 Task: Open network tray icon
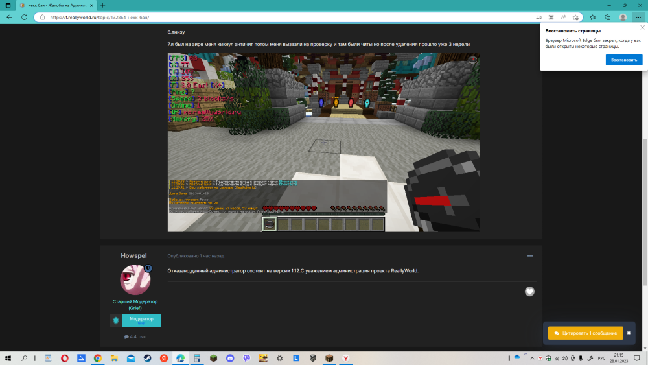[557, 359]
